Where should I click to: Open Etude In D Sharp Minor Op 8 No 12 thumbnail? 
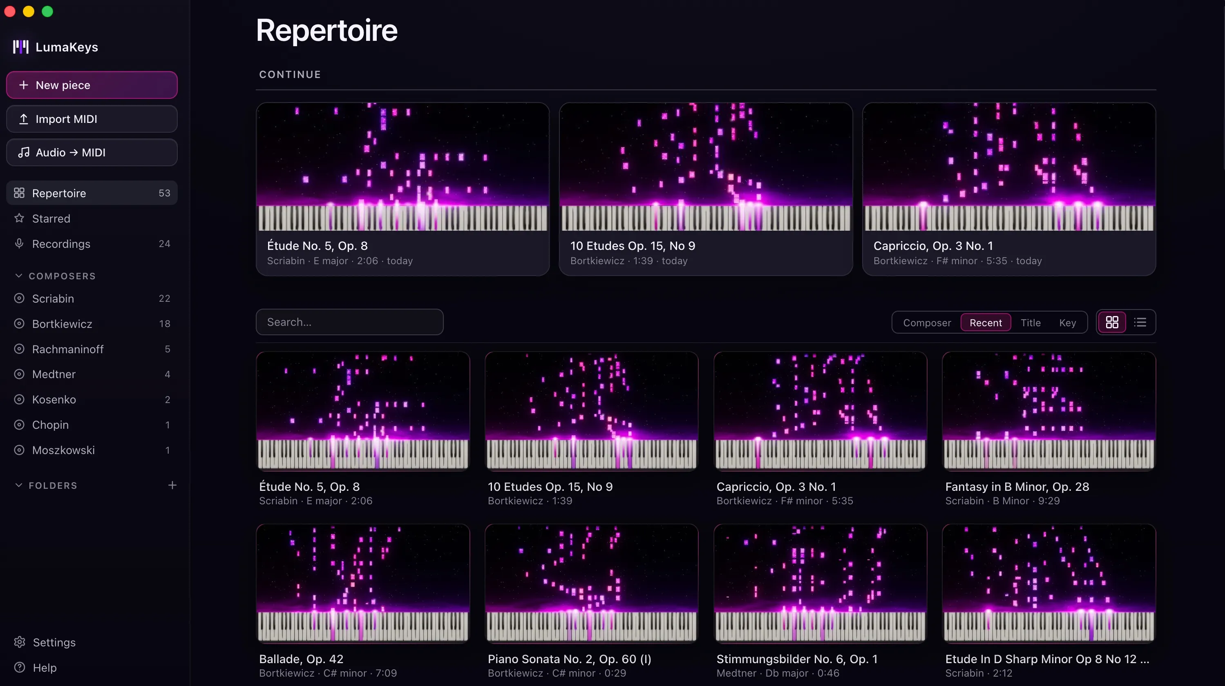click(1049, 584)
